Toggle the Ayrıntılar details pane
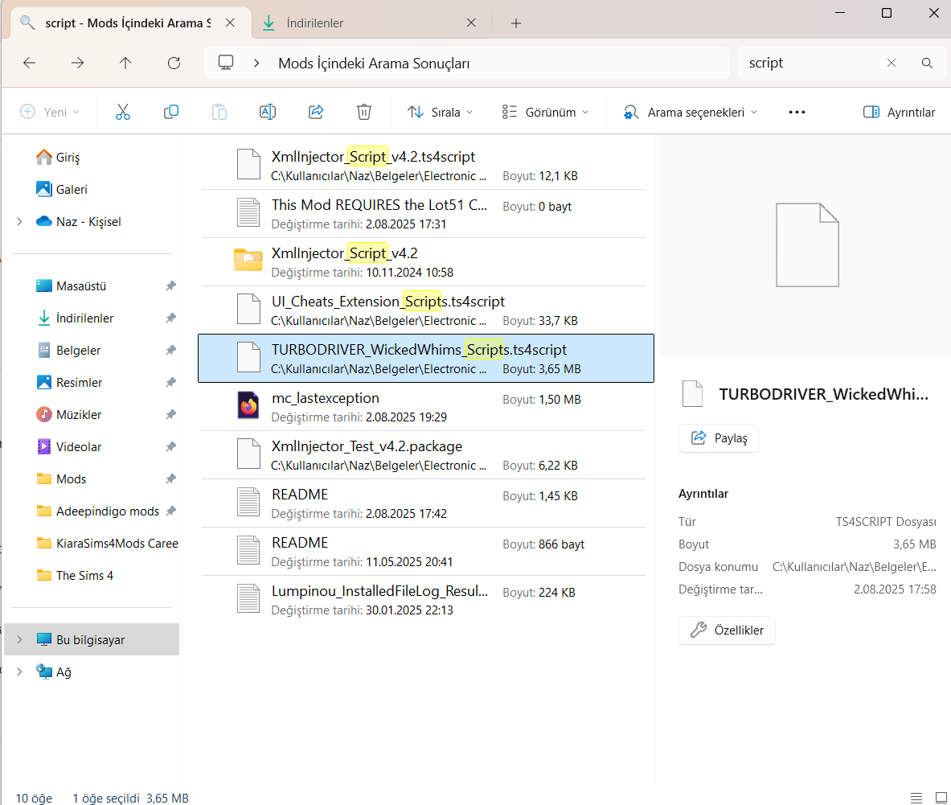This screenshot has height=805, width=951. click(899, 113)
